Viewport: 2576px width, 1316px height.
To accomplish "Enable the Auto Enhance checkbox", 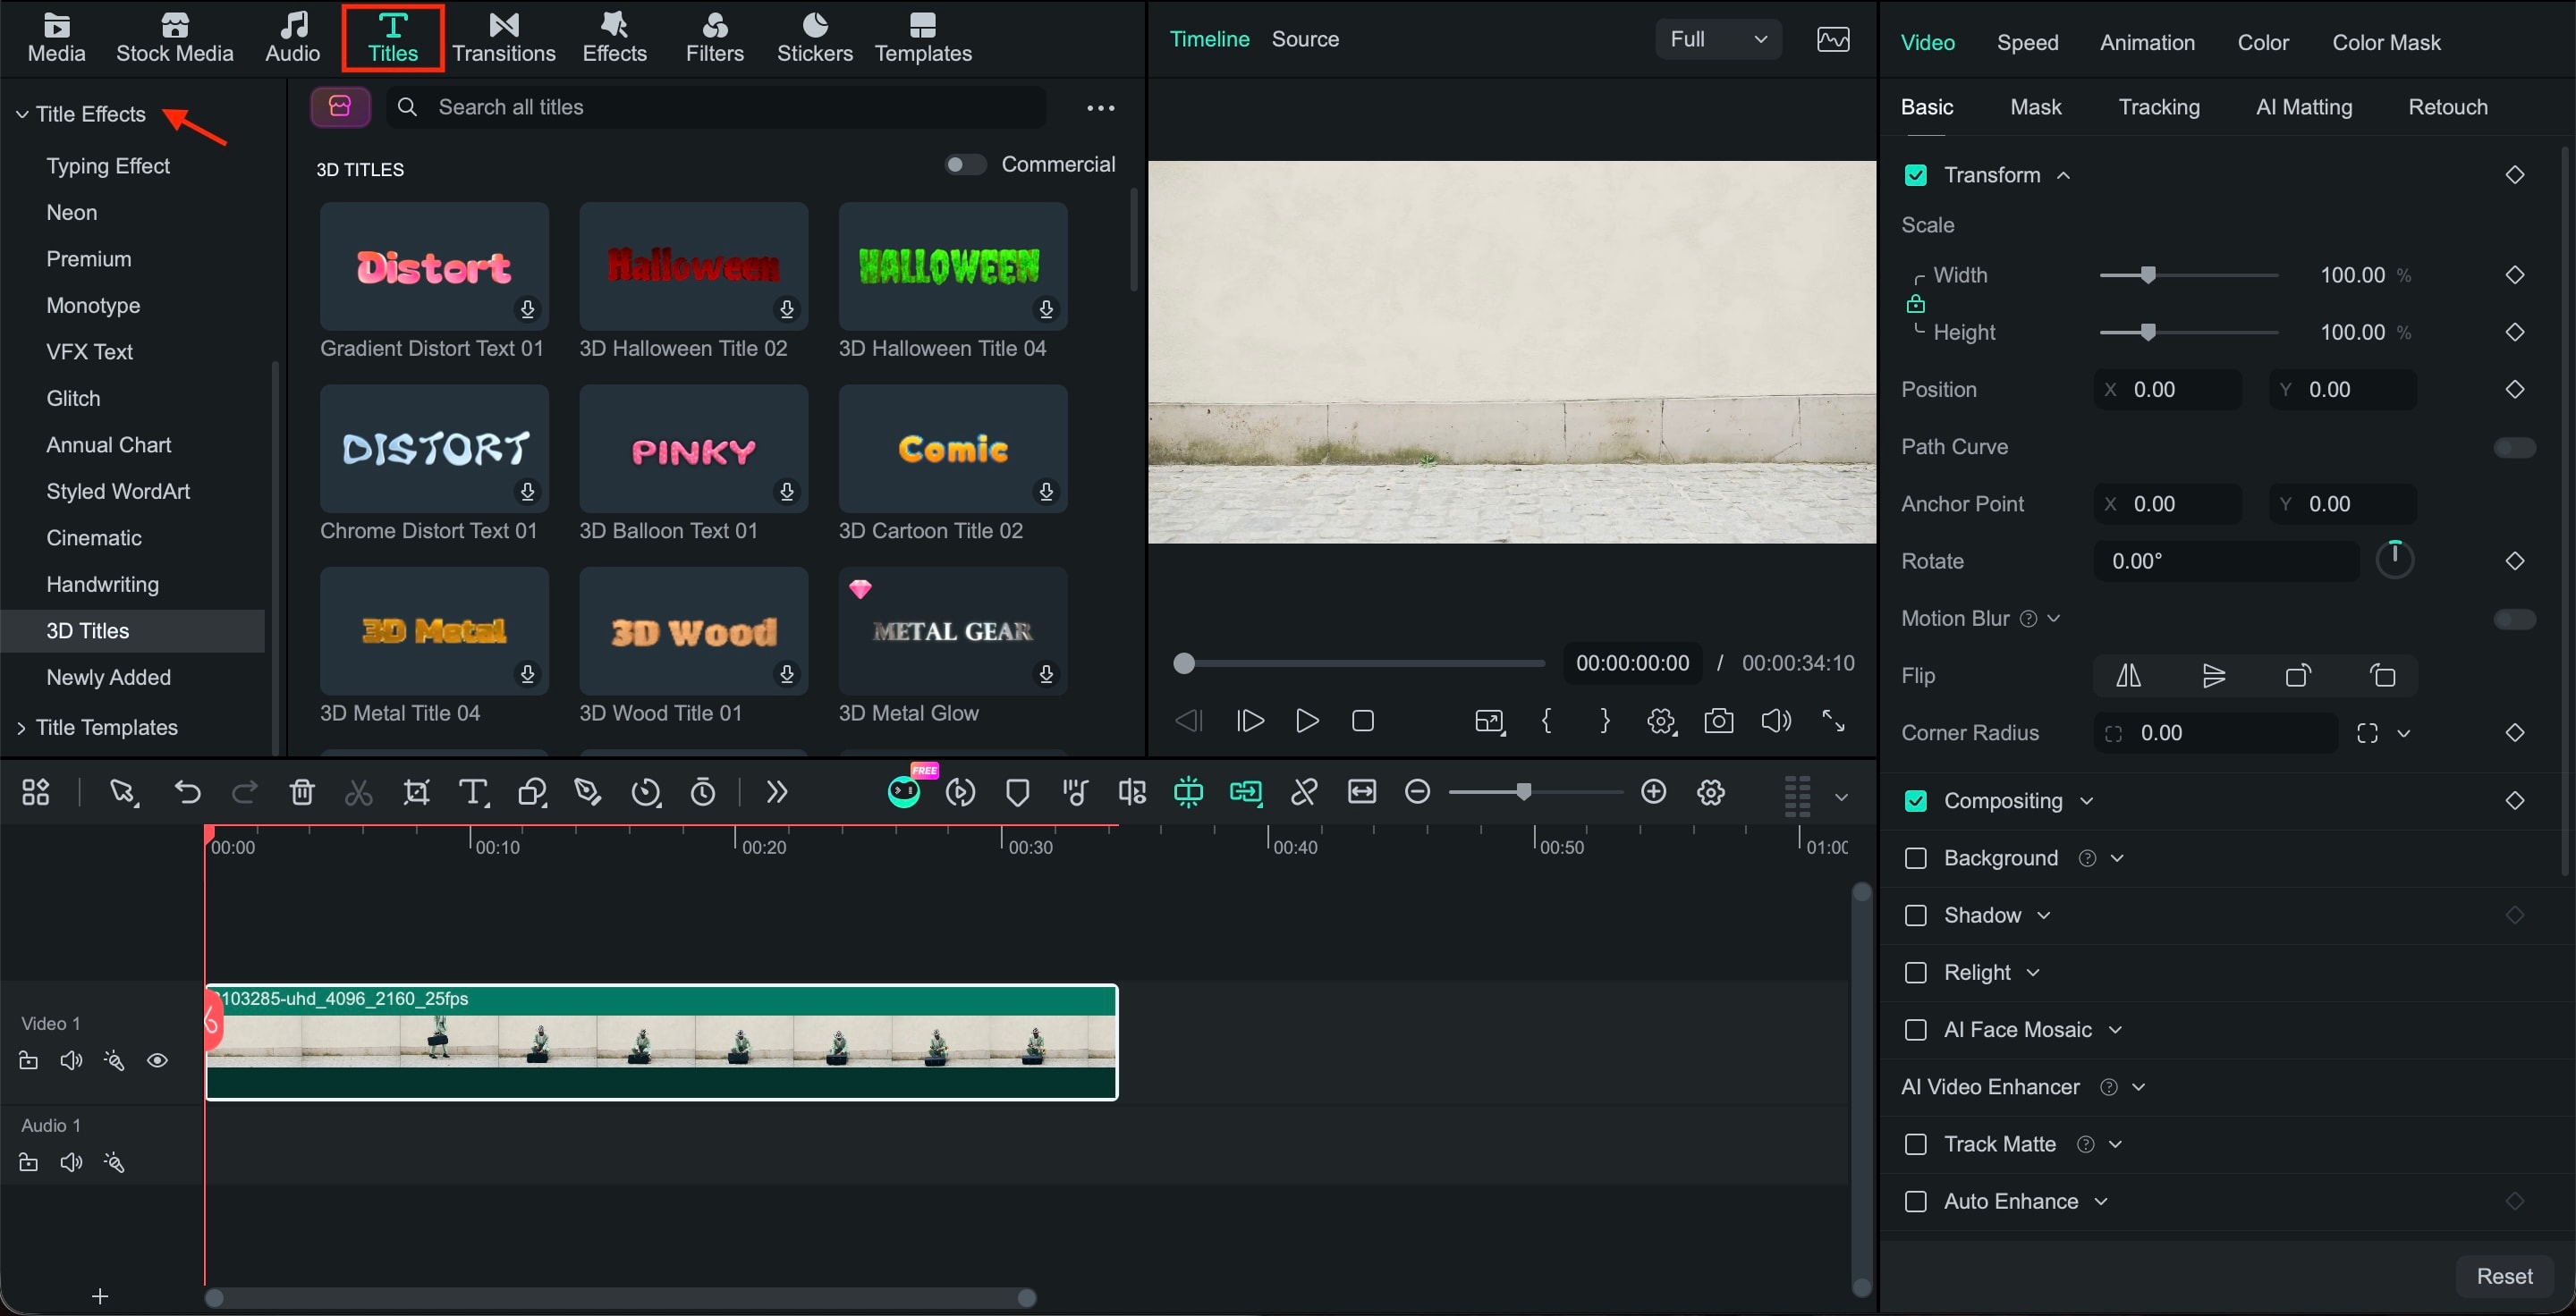I will (1915, 1201).
